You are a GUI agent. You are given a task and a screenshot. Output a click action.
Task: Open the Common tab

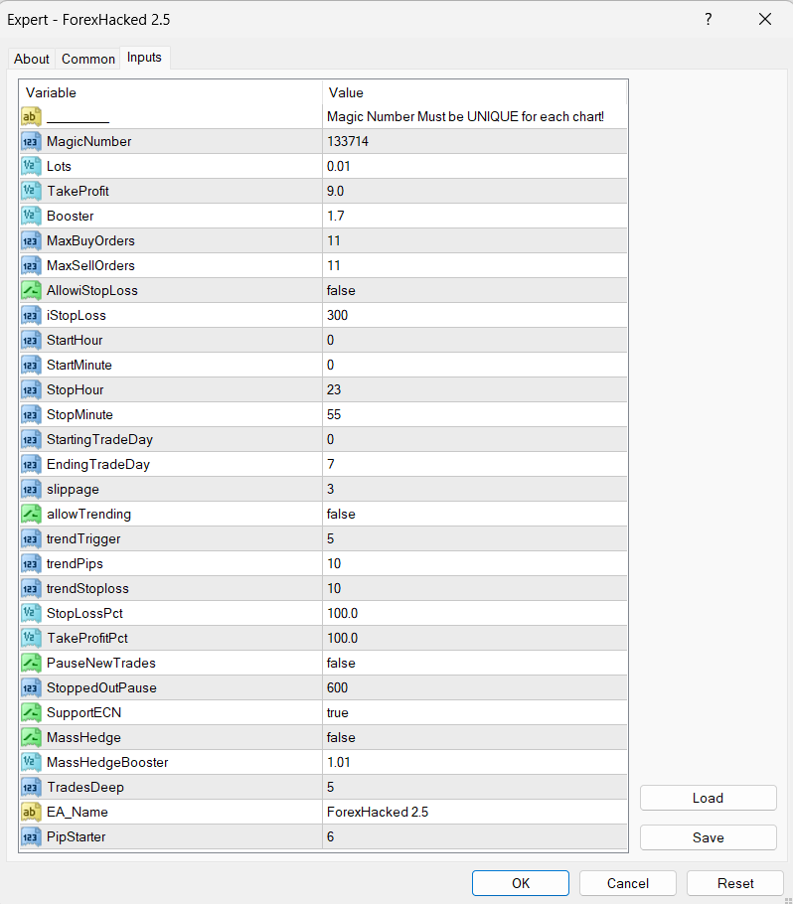click(x=88, y=59)
